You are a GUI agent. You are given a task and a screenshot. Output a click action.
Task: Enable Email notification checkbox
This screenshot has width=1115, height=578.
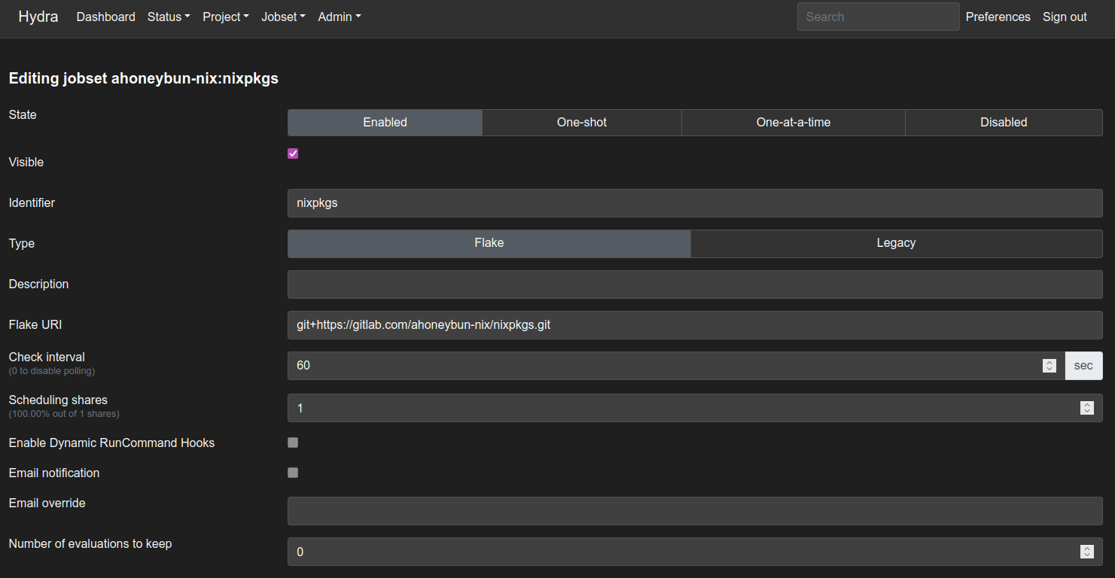pos(293,473)
